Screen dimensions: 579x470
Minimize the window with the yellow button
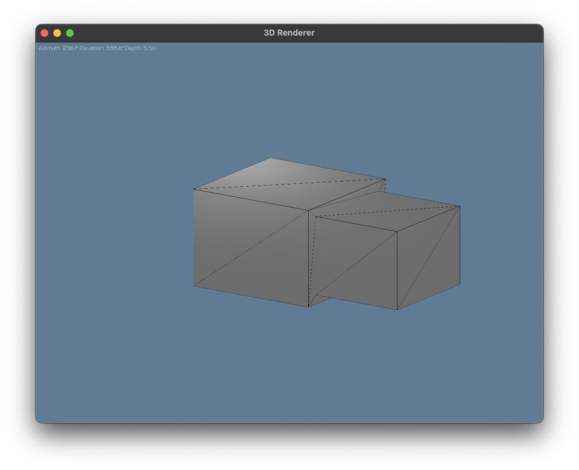tap(57, 33)
